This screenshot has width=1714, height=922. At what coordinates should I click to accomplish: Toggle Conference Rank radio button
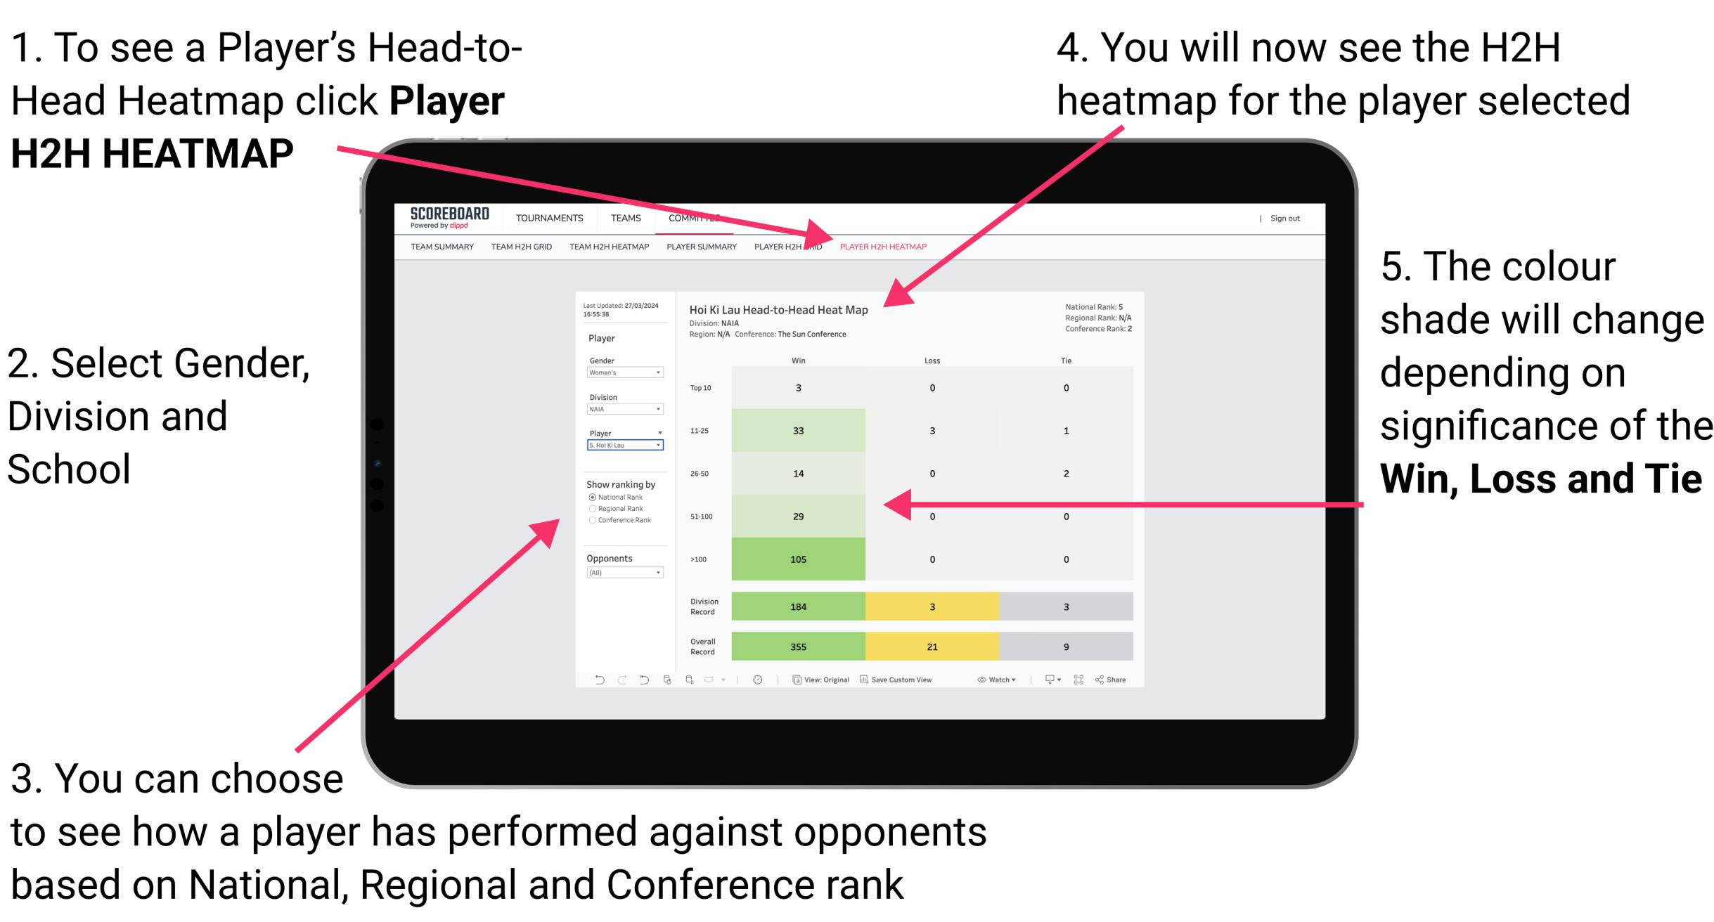coord(592,520)
